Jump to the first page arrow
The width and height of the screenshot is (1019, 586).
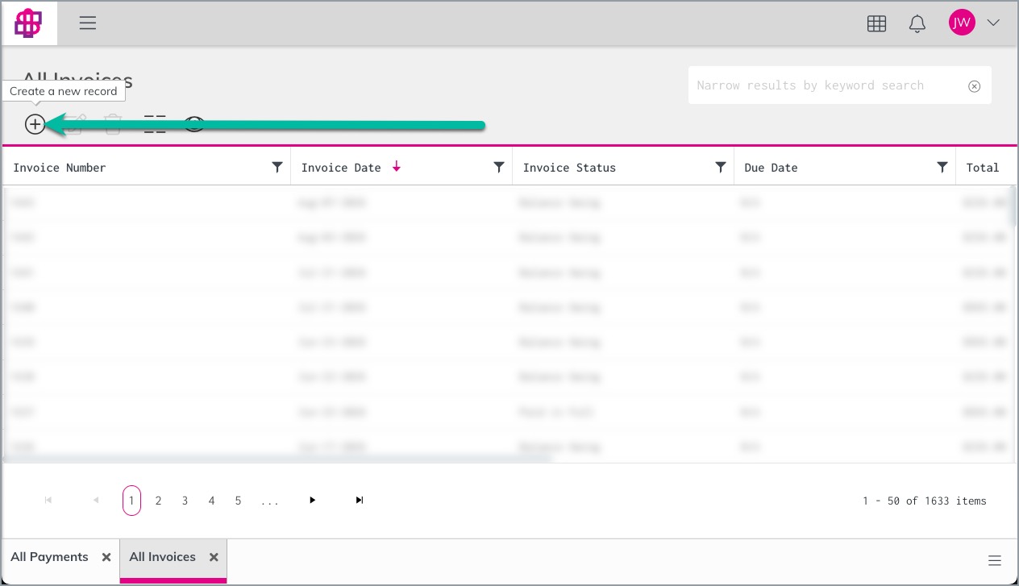[x=48, y=501]
